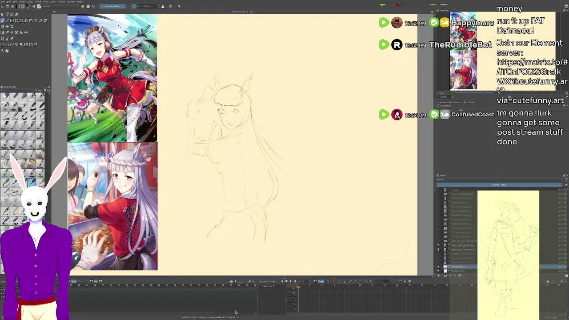Open the Layers docker blending mode dropdown

point(500,180)
